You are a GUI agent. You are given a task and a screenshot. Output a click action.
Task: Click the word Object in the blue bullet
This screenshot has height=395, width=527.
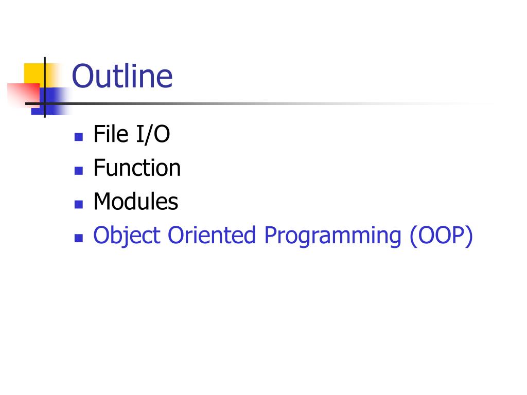127,236
